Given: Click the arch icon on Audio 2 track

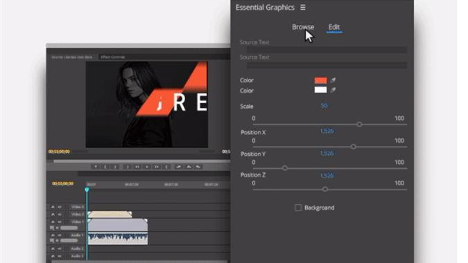Looking at the screenshot, I should pos(53,248).
